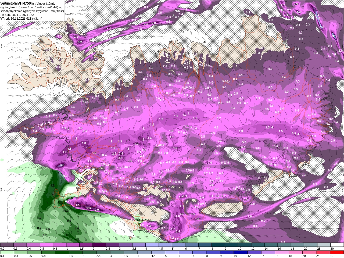Click the 'slydda/snjókoma' legend description line
This screenshot has height=258, width=344.
point(32,11)
